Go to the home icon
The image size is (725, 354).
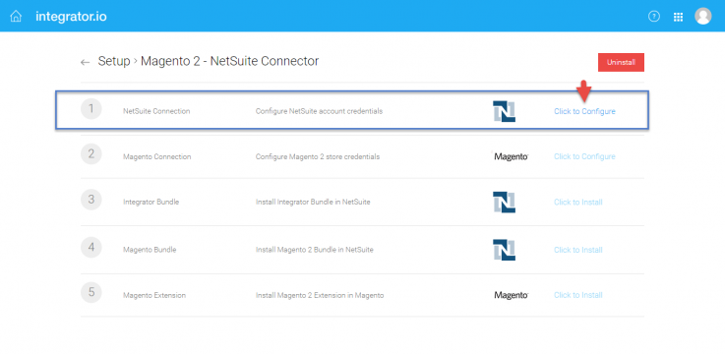click(16, 17)
